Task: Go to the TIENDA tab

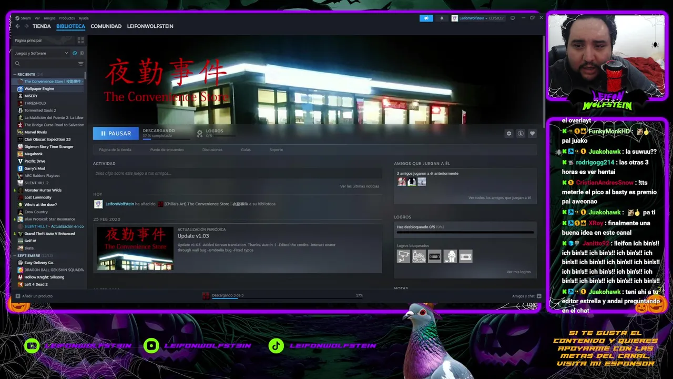Action: click(42, 26)
